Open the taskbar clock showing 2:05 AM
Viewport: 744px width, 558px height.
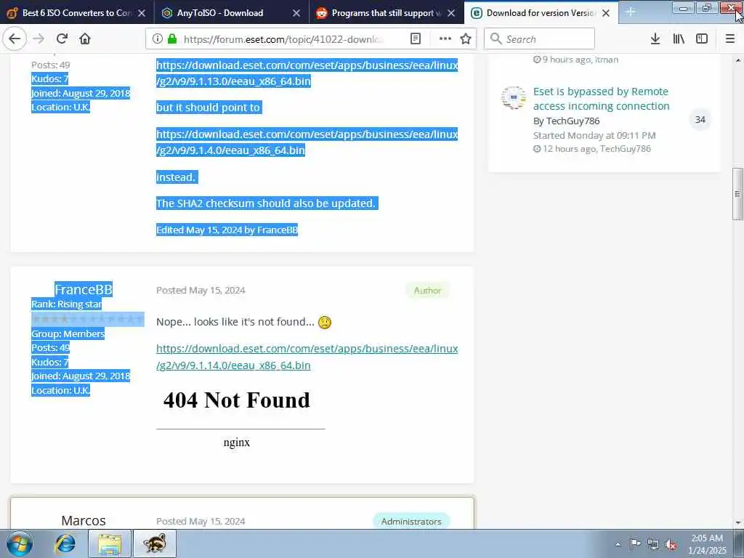(707, 544)
